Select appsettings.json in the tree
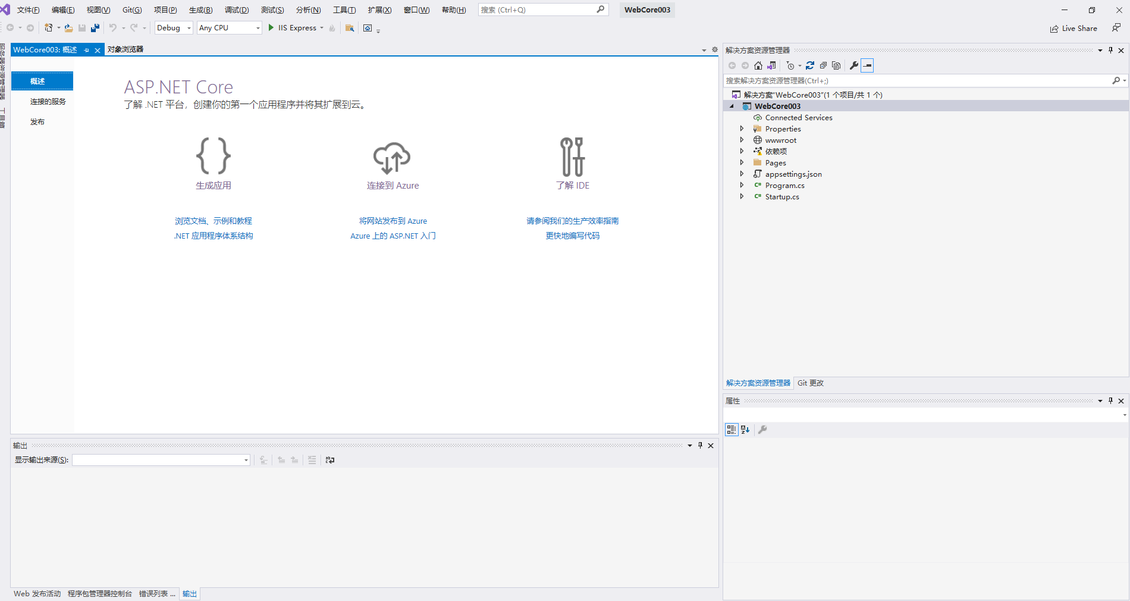 [793, 174]
